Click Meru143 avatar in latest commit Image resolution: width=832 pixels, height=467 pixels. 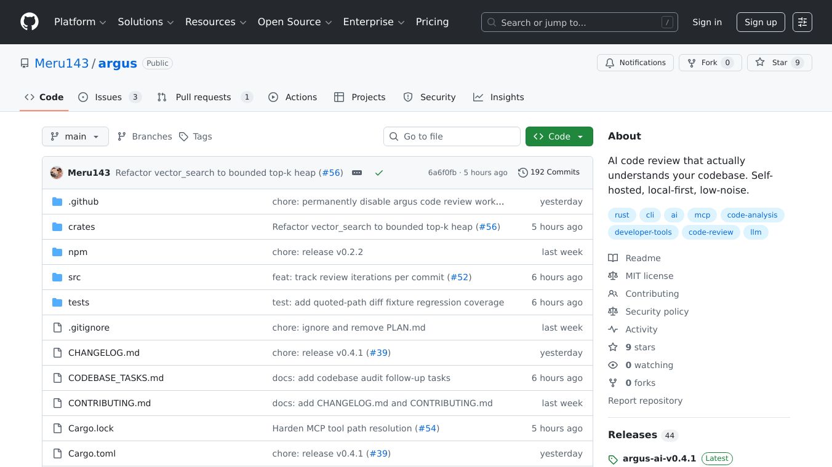(x=57, y=173)
